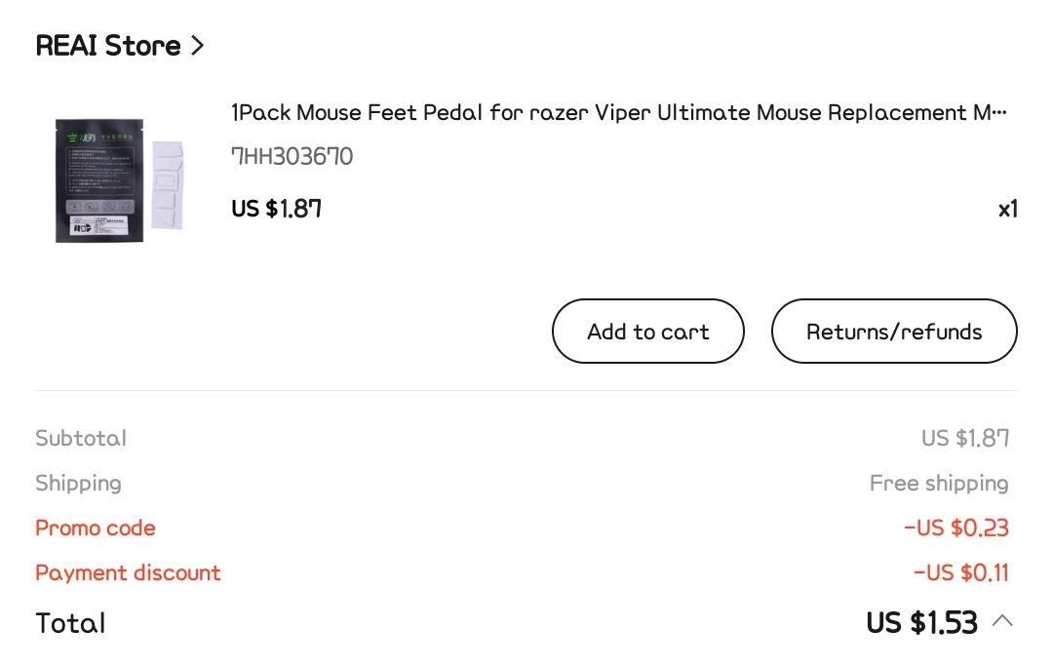
Task: Collapse the total price breakdown chevron
Action: click(1002, 620)
